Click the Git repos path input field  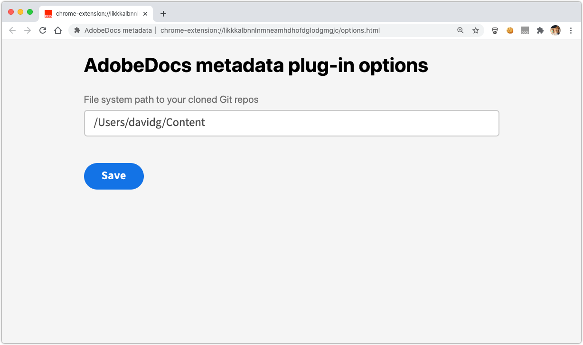click(x=291, y=123)
